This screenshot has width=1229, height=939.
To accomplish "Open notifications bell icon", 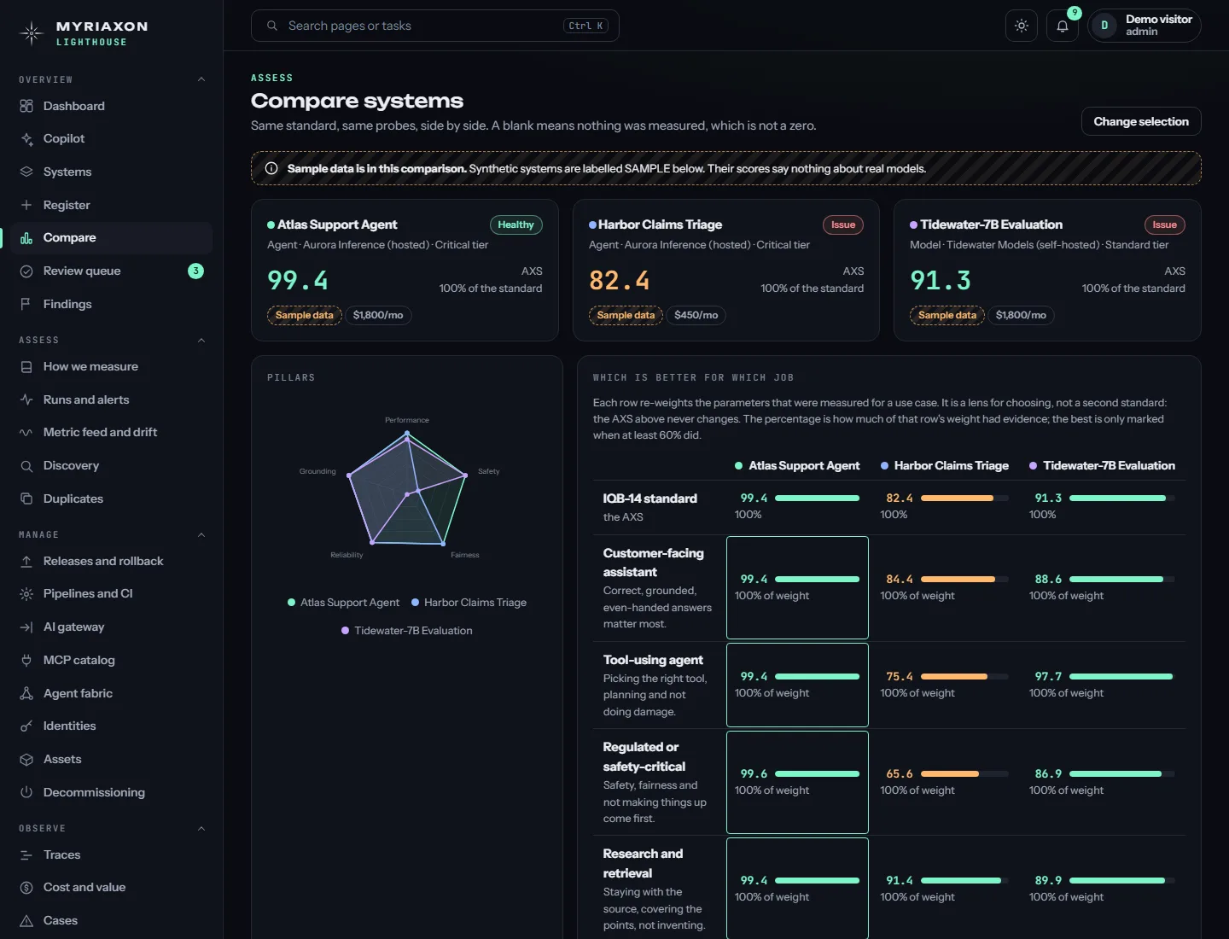I will 1063,26.
